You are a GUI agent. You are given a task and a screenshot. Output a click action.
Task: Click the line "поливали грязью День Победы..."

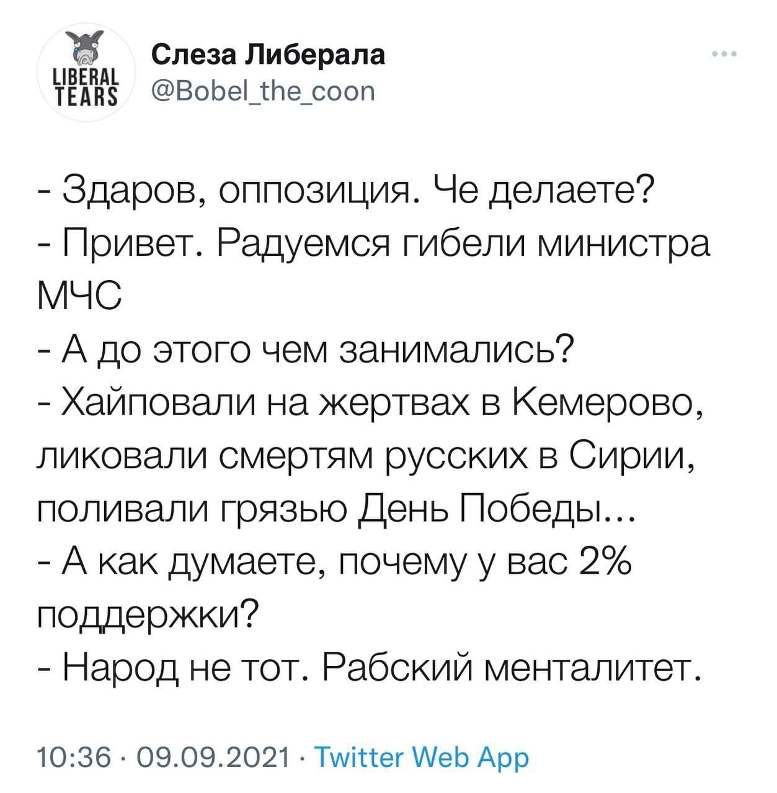tap(335, 513)
